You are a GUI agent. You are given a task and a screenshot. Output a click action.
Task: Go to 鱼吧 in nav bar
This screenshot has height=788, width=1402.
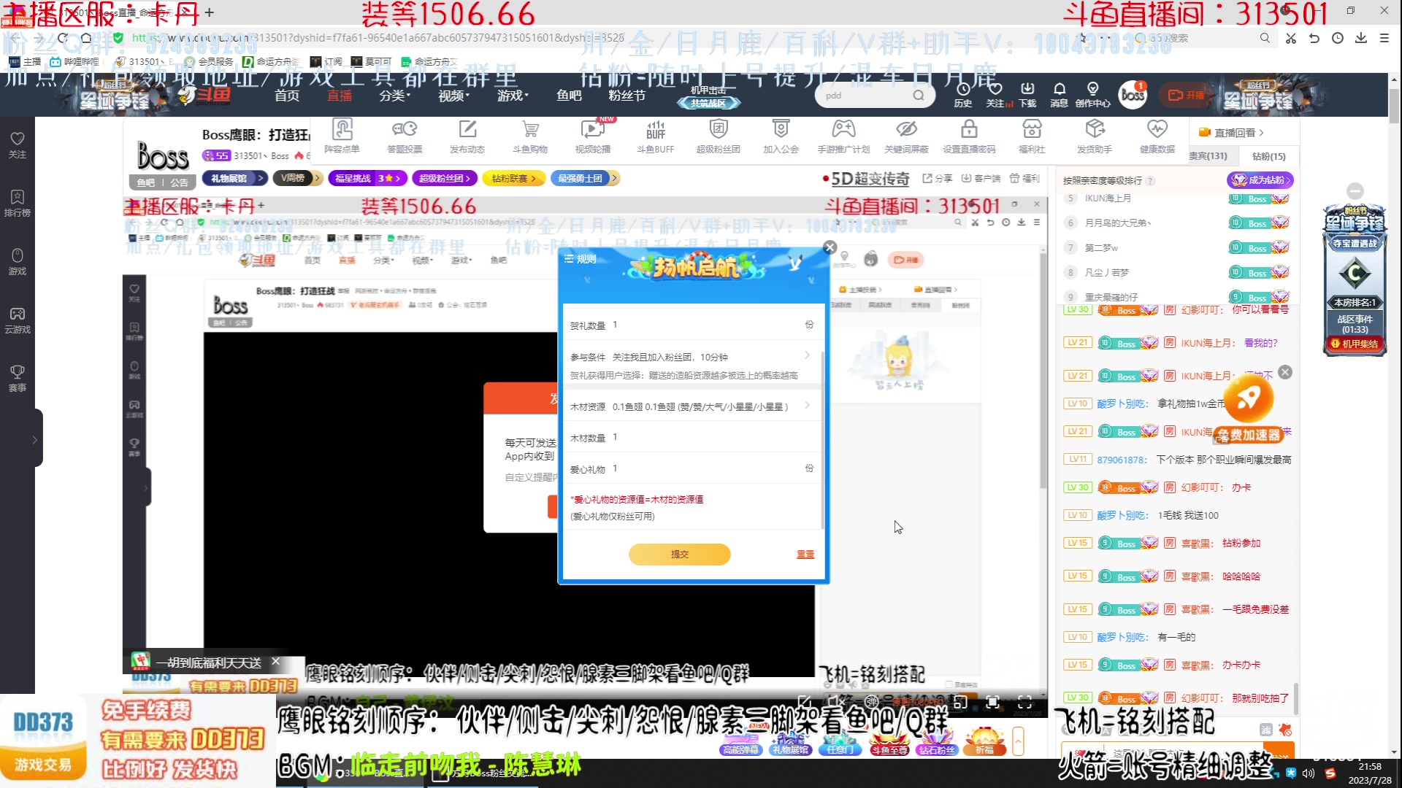[x=569, y=96]
